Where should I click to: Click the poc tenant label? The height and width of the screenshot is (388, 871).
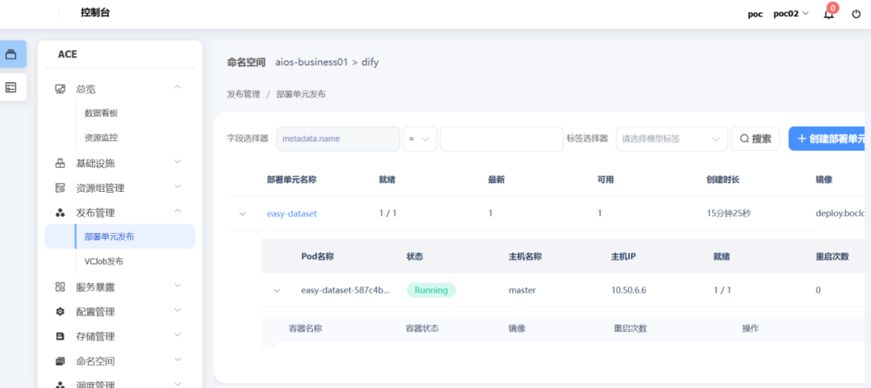[755, 14]
